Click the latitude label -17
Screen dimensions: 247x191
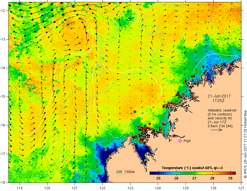[x=3, y=154]
